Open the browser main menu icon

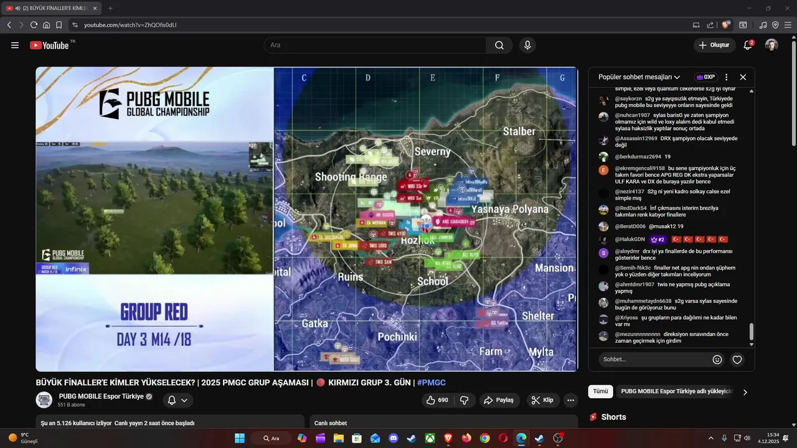(x=788, y=25)
